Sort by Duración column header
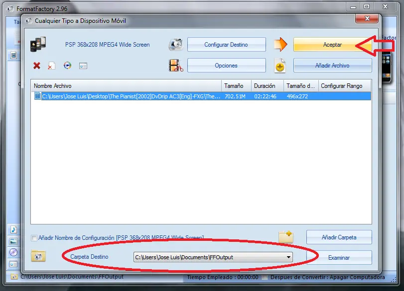 [x=268, y=86]
